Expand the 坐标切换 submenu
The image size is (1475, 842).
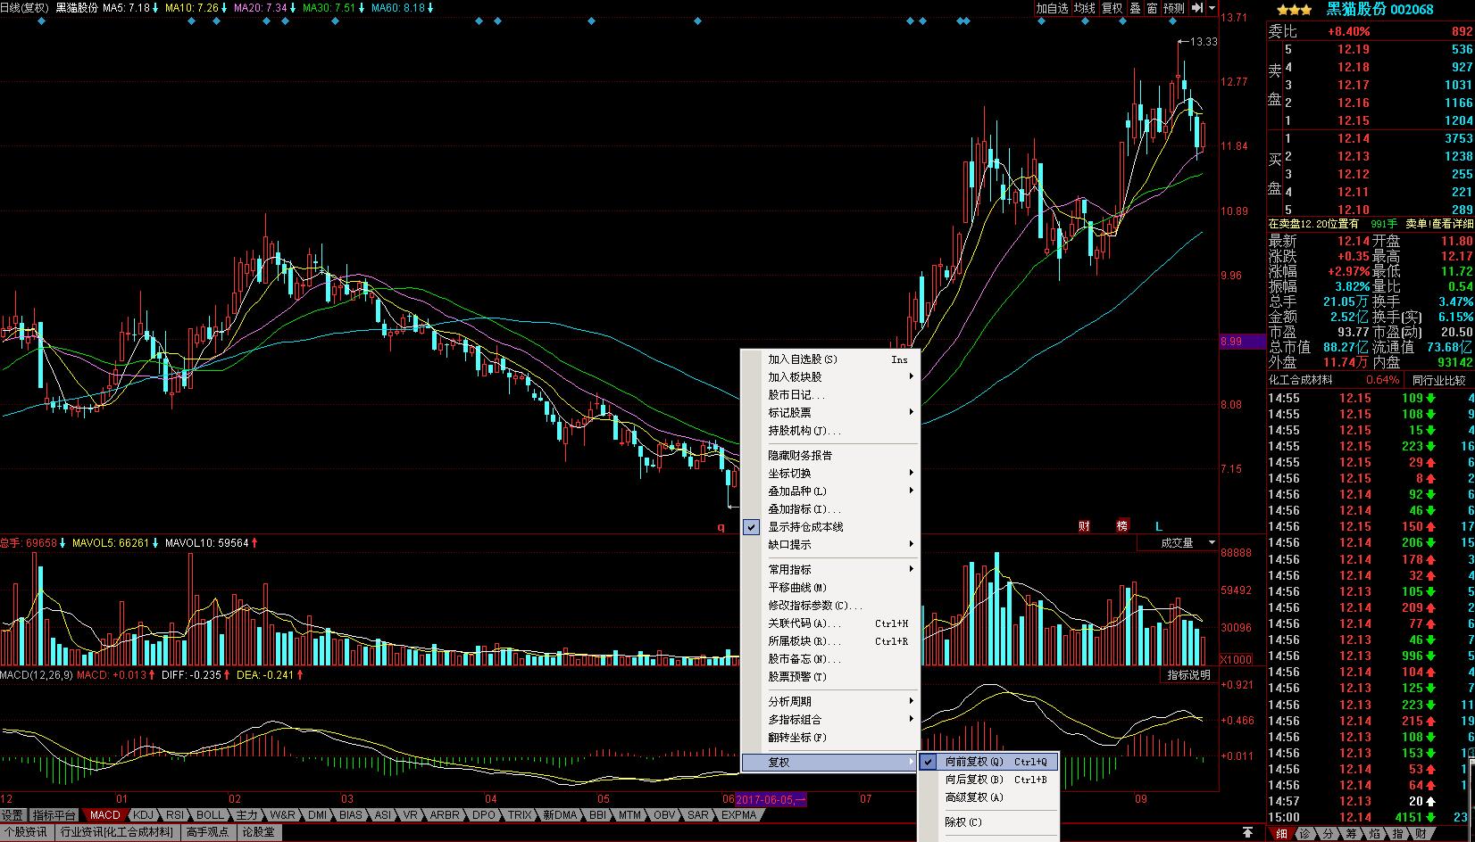coord(829,474)
